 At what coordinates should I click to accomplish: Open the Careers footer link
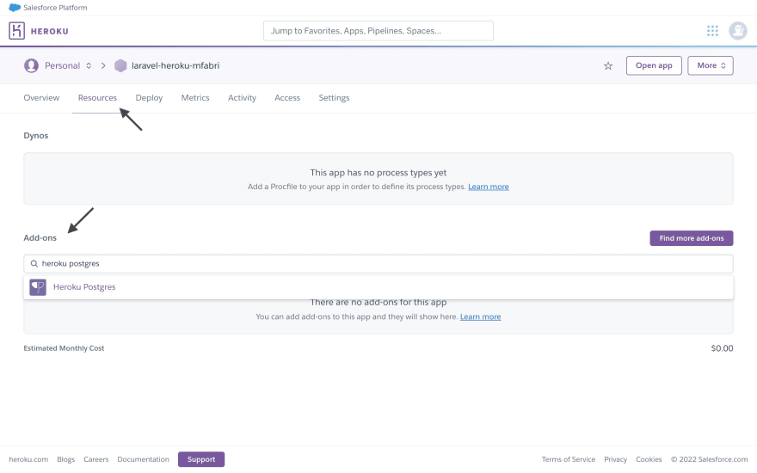pos(95,459)
